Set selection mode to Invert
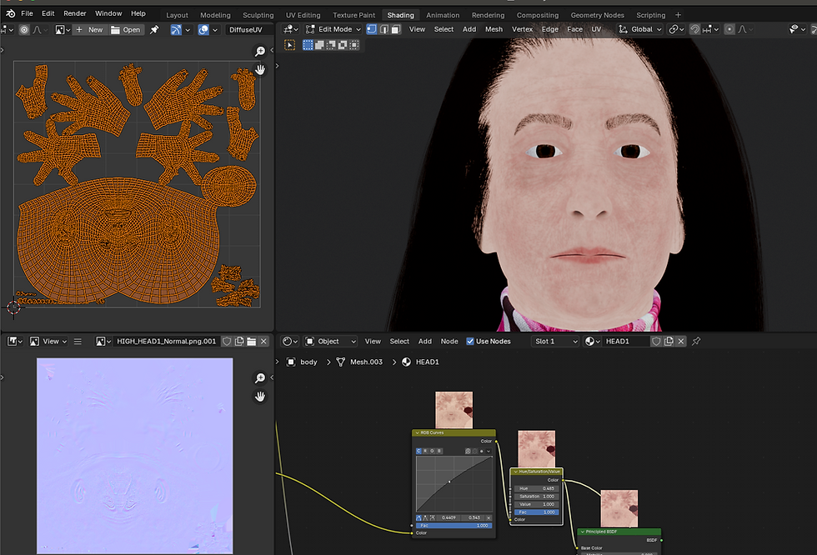Screen dimensions: 817x555 (x=343, y=45)
